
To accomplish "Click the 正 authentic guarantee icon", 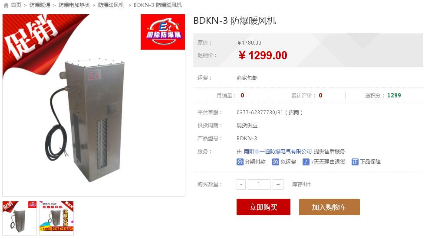I will coord(355,161).
